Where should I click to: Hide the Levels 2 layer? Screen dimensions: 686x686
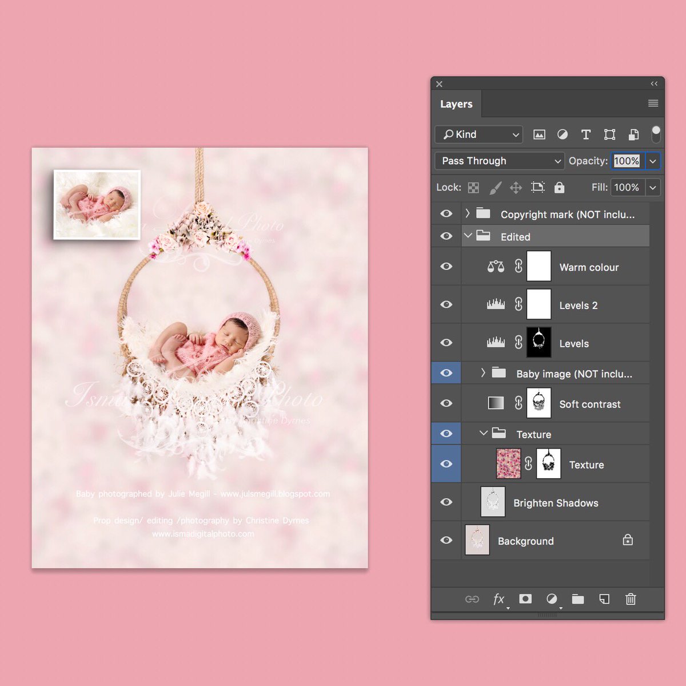[446, 304]
